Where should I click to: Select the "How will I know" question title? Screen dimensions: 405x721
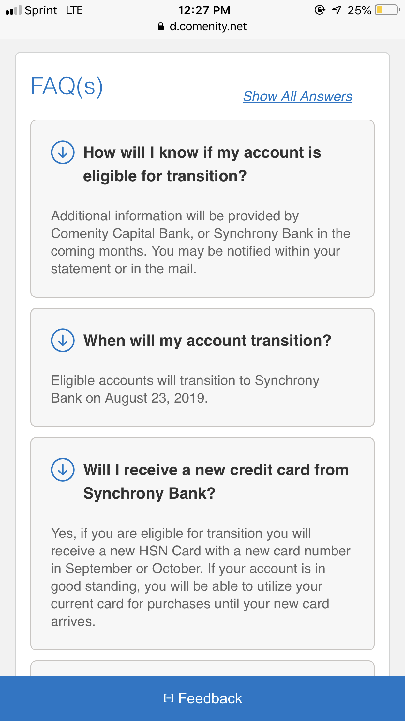coord(202,164)
